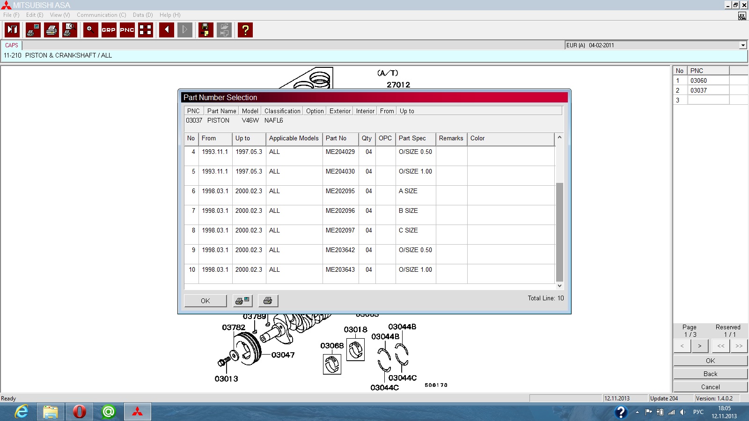The image size is (749, 421).
Task: Click the zoom magnifier toolbar icon
Action: point(90,30)
